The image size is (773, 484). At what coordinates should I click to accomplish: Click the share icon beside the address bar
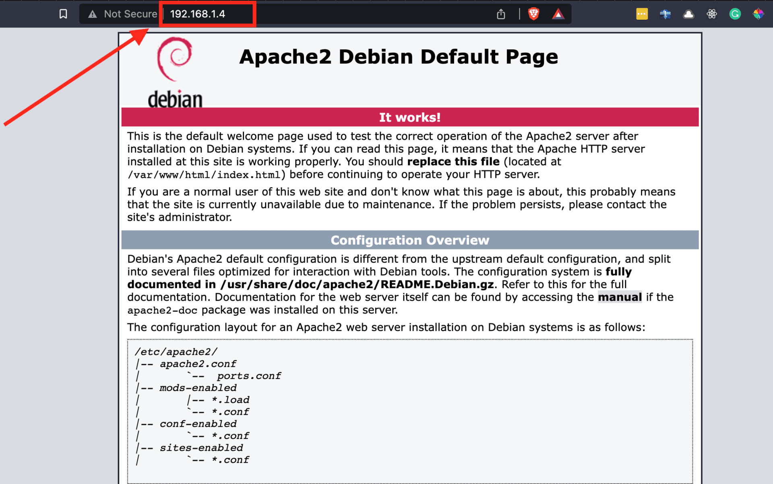[501, 13]
